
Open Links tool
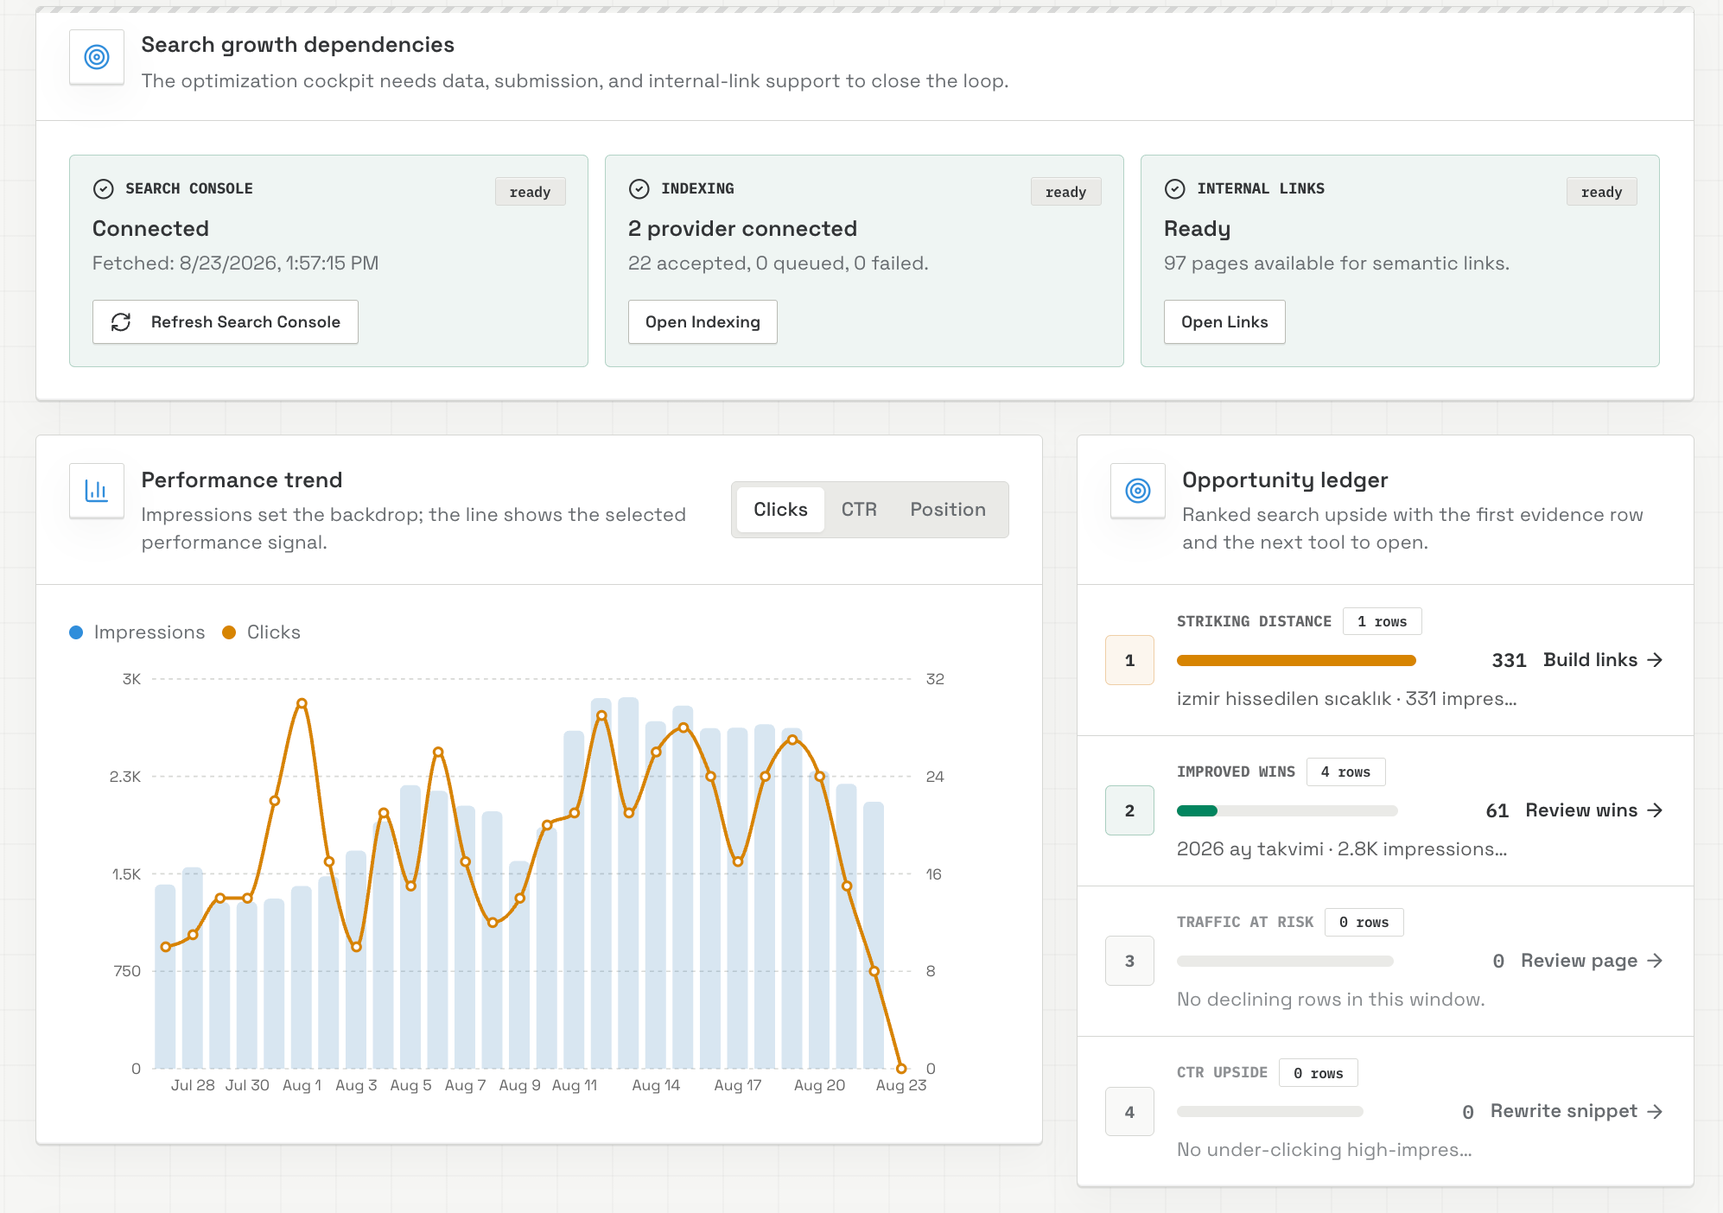[x=1224, y=321]
